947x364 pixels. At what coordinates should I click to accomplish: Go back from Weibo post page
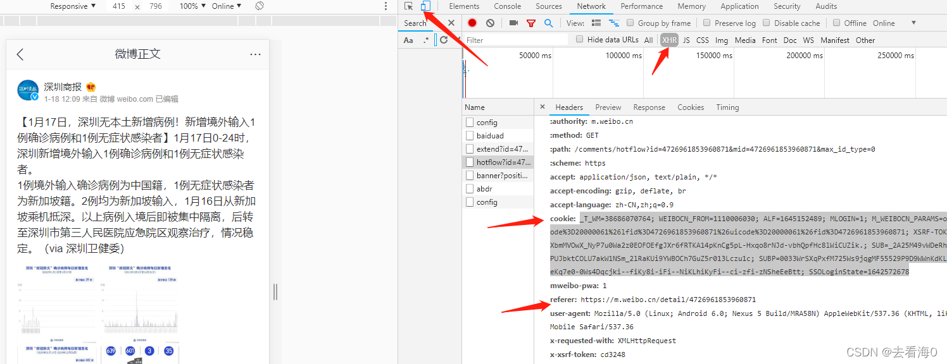(20, 54)
